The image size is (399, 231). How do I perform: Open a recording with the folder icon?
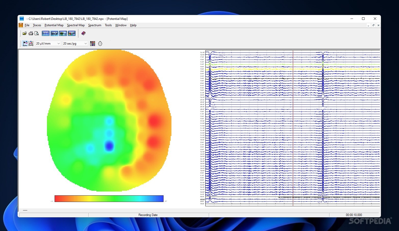(25, 33)
